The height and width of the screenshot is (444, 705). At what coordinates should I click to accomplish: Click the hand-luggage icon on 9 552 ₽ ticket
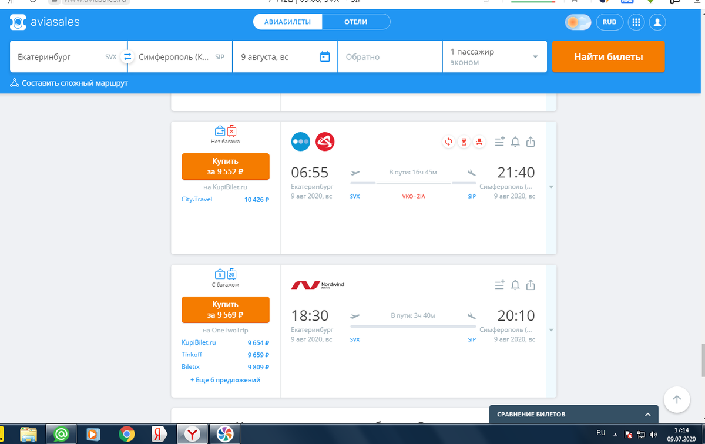click(x=220, y=131)
